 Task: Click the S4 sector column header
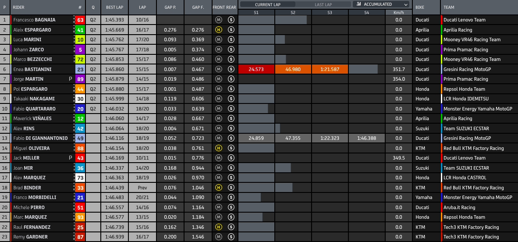click(x=366, y=13)
